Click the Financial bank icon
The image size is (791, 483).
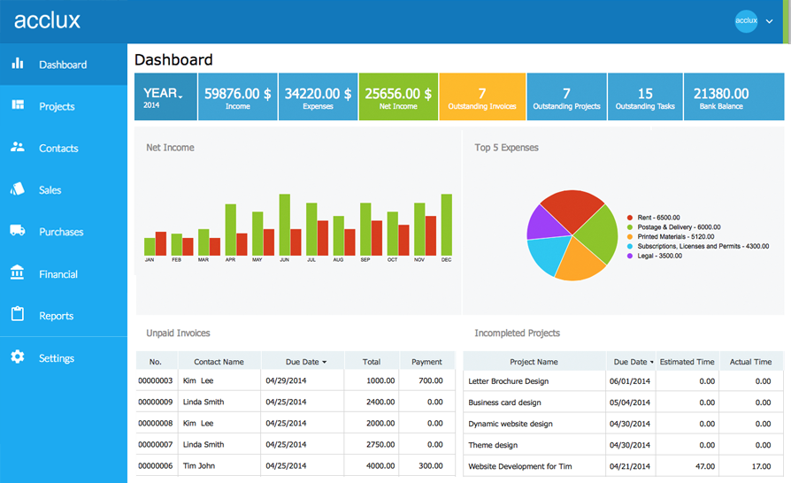17,273
